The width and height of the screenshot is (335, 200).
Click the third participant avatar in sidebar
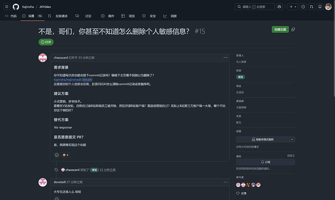coord(248,185)
